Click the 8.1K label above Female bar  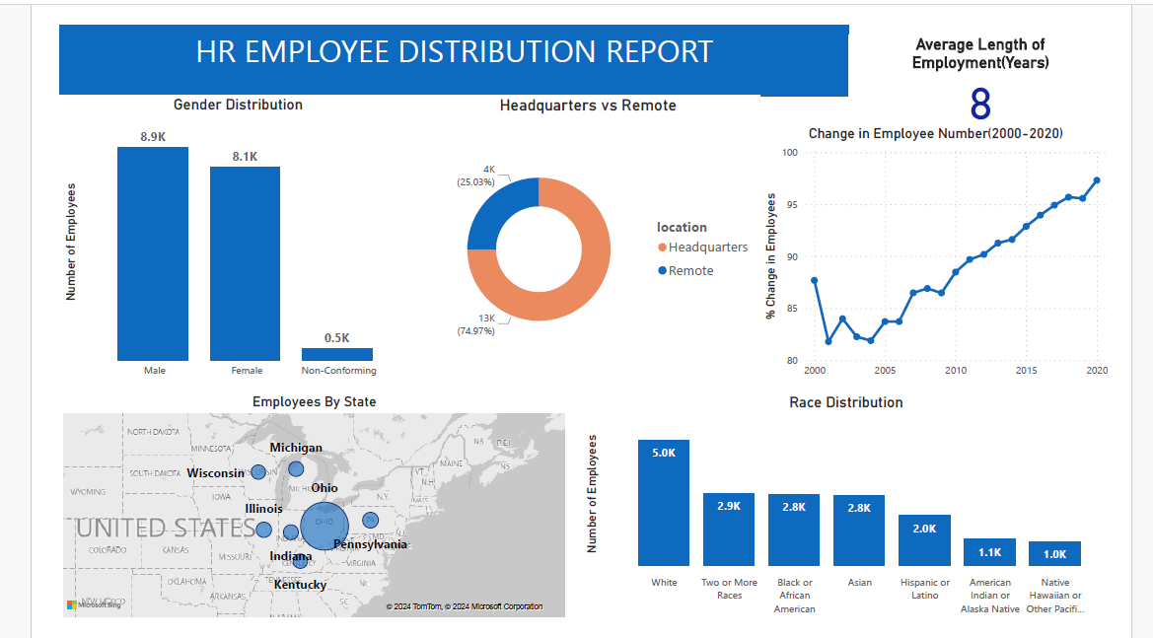(245, 157)
